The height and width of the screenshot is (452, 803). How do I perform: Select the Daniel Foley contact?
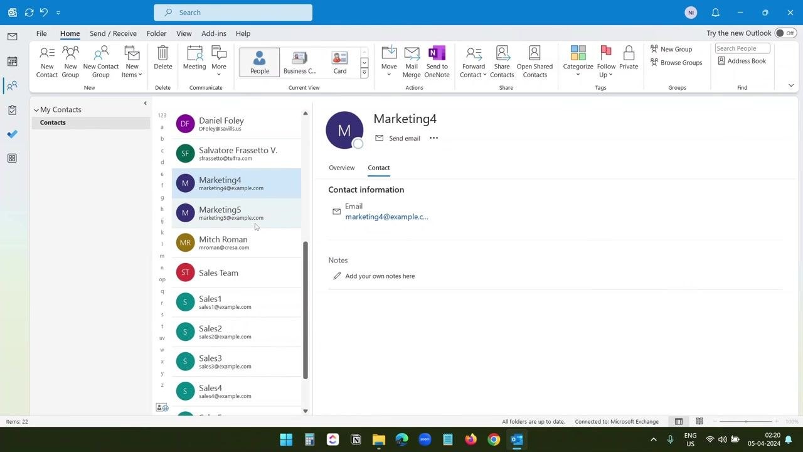[237, 124]
